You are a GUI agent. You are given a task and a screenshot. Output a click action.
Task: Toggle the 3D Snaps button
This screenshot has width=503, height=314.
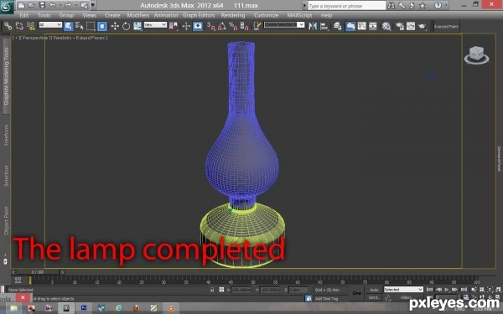[x=210, y=26]
